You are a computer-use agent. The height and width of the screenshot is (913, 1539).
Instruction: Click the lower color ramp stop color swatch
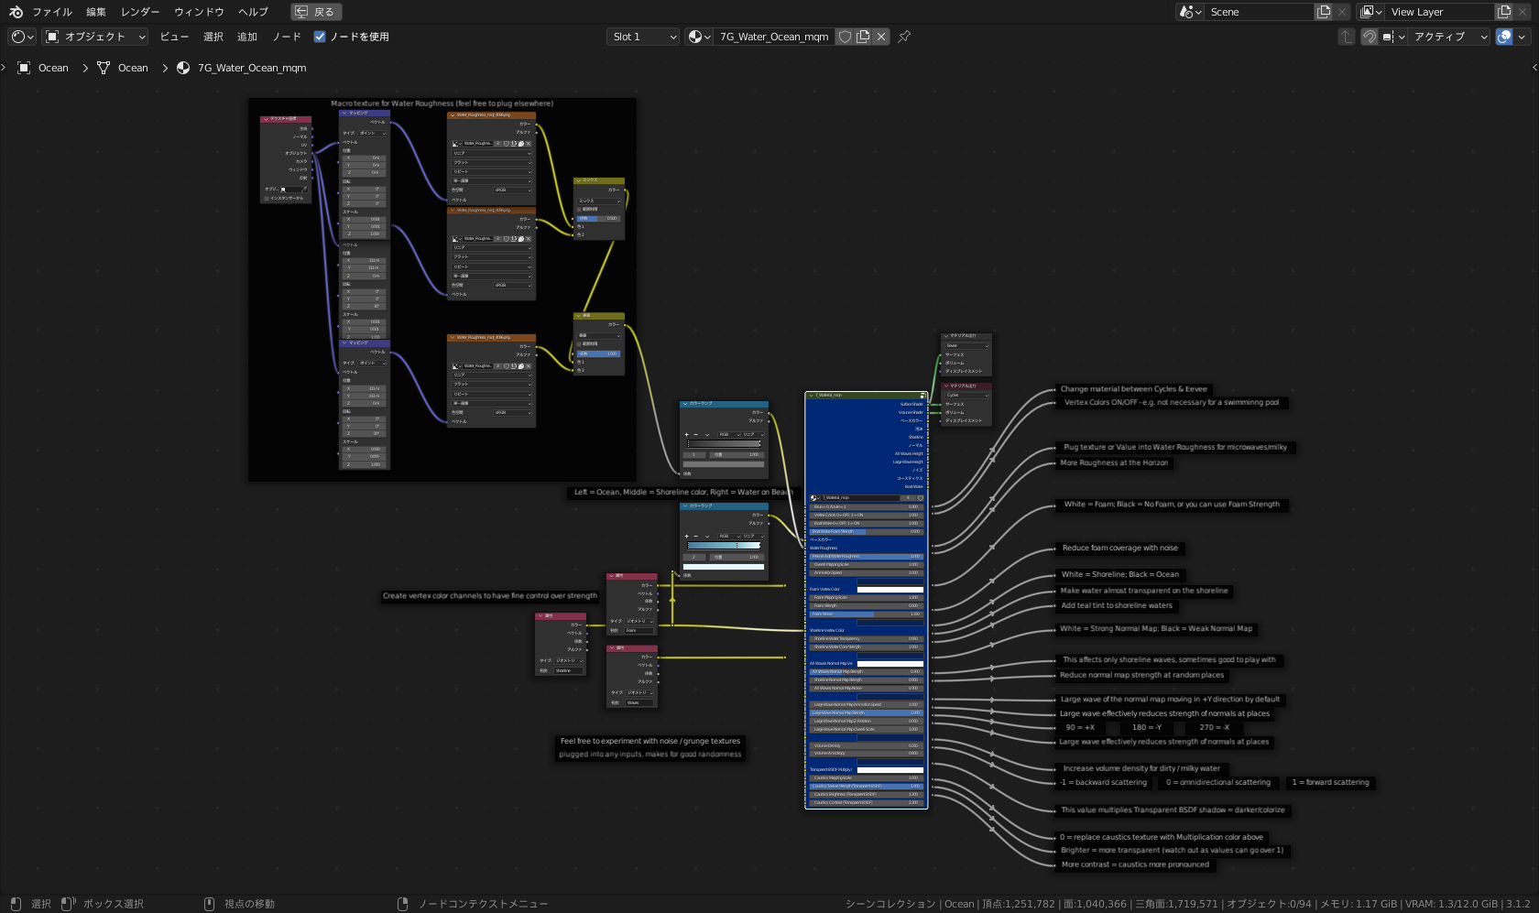tap(724, 567)
